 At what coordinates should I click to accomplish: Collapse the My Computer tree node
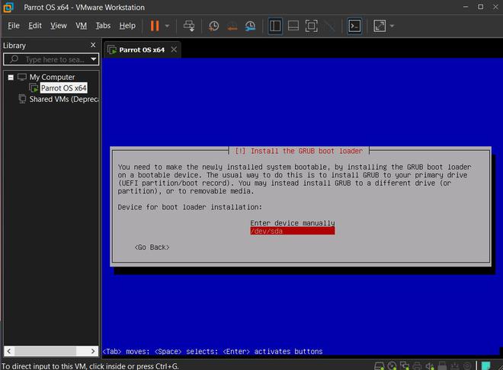[x=11, y=77]
